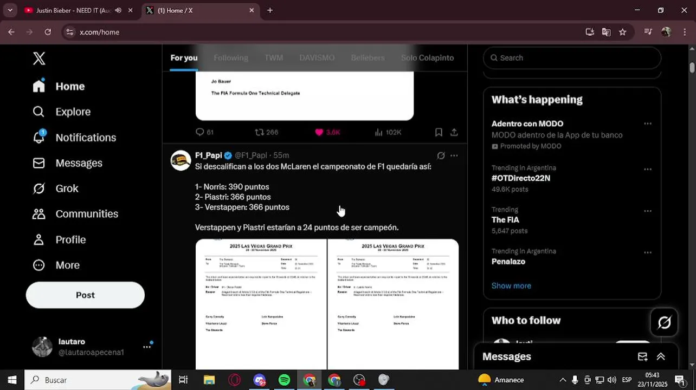The image size is (696, 390).
Task: Open options for Adentro con MODO
Action: (648, 124)
